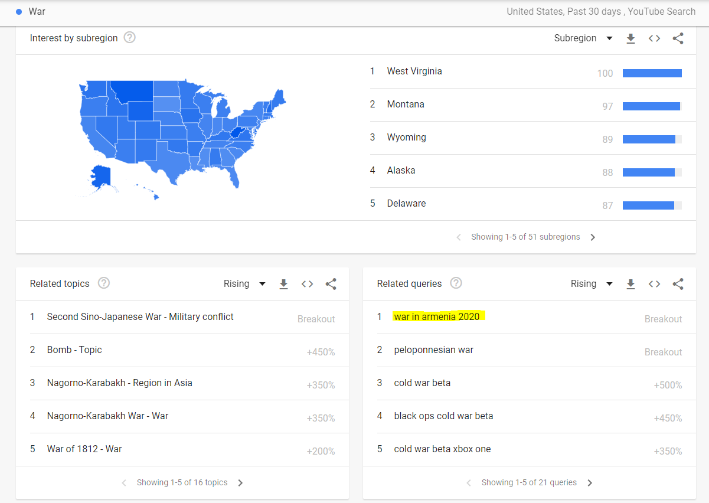Screen dimensions: 709x503
Task: Click Delaware's 87 interest bar
Action: 652,205
